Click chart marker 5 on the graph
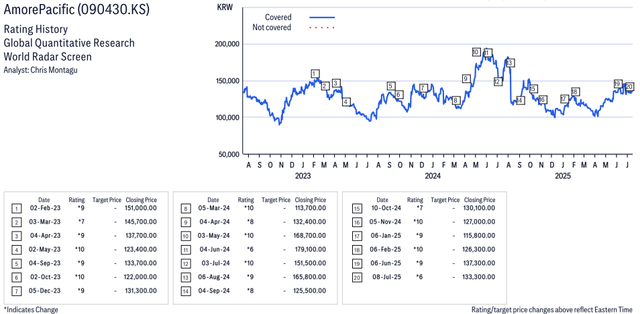This screenshot has width=640, height=314. 390,86
